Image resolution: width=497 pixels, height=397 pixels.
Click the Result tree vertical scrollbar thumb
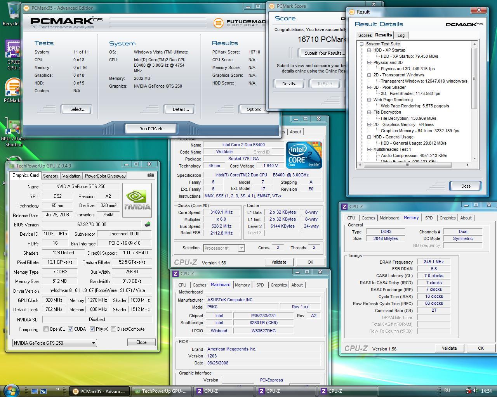click(474, 79)
